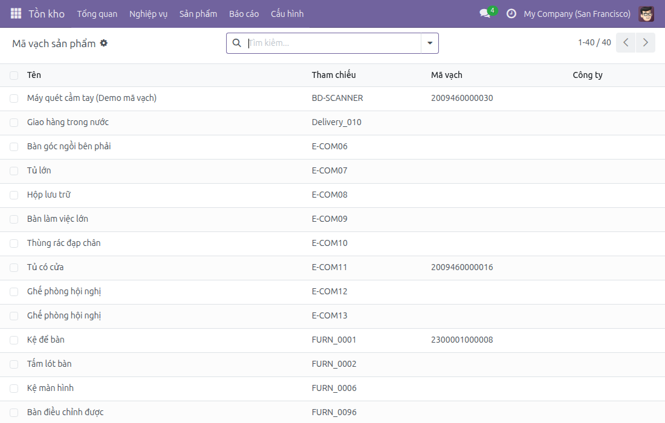Go to the previous page of records

coord(626,42)
